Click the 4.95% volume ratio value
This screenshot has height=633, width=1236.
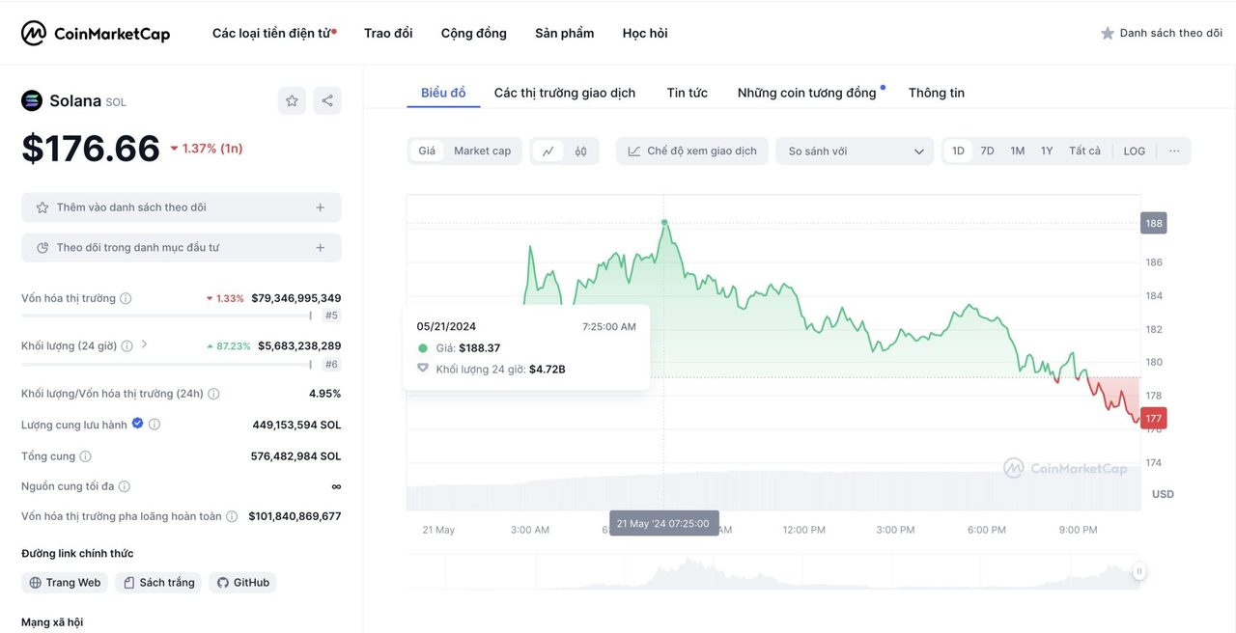(325, 394)
